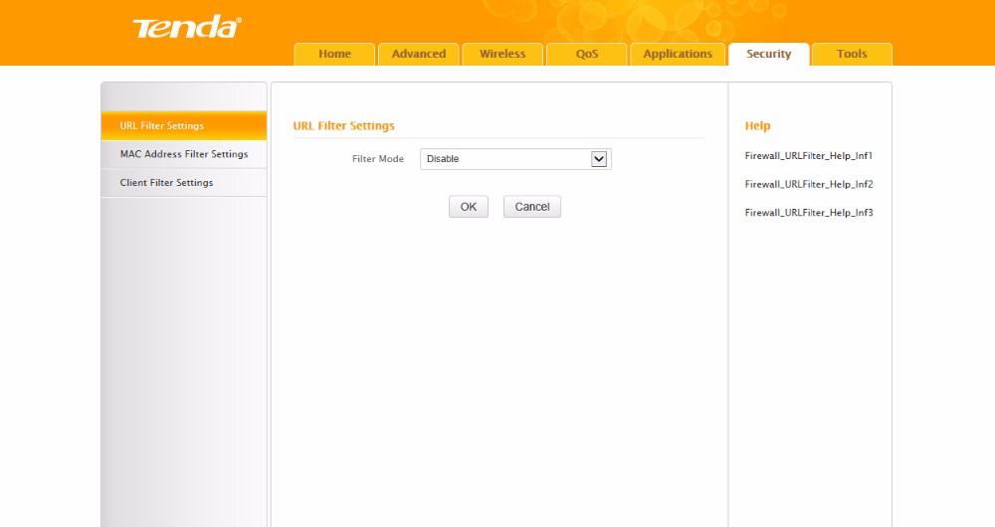Viewport: 995px width, 527px height.
Task: Navigate to the Tools tab
Action: click(x=852, y=54)
